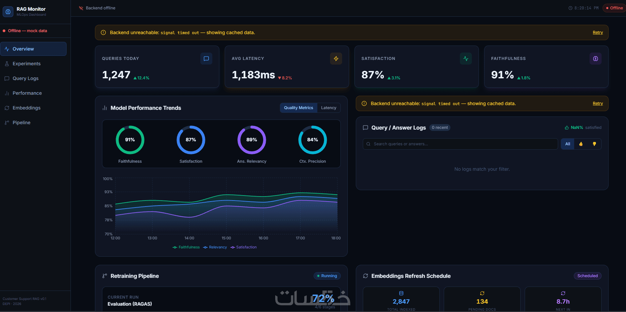Toggle the Satisfaction legend in chart
This screenshot has height=312, width=626.
pos(243,247)
